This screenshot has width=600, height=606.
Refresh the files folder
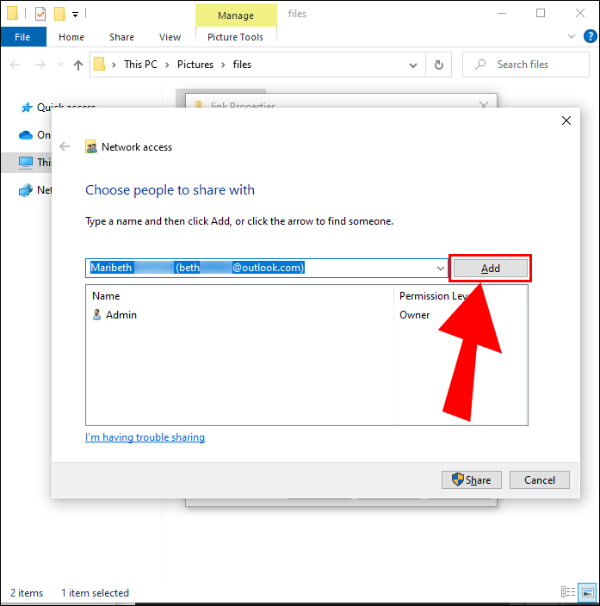pos(438,65)
